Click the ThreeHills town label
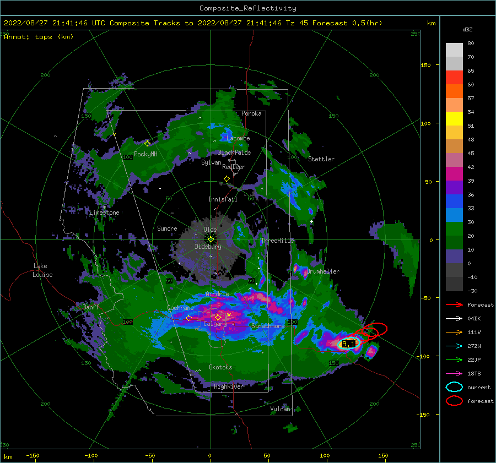496x463 pixels. pyautogui.click(x=277, y=241)
